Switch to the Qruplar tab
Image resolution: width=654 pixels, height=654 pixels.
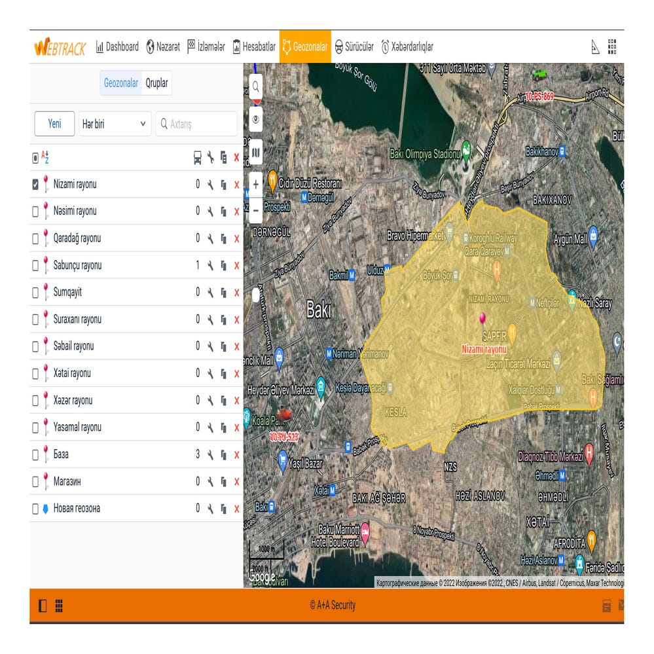(157, 83)
